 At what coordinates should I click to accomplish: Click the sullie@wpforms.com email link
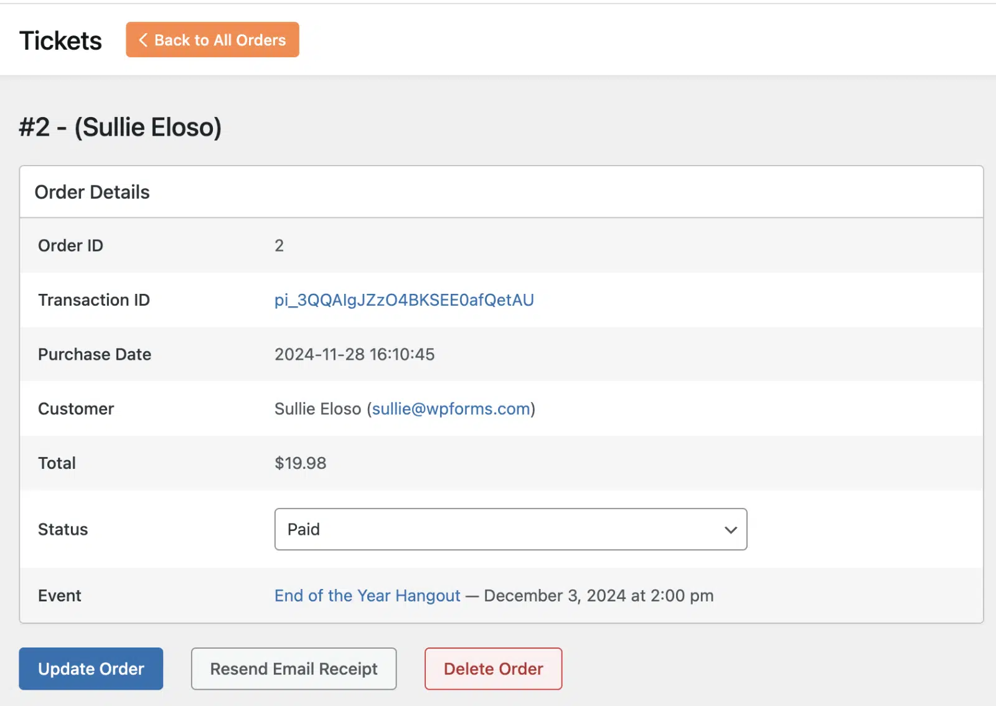pos(451,409)
